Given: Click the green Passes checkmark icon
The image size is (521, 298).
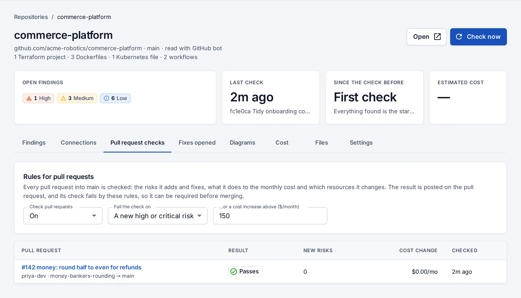Looking at the screenshot, I should [x=233, y=271].
